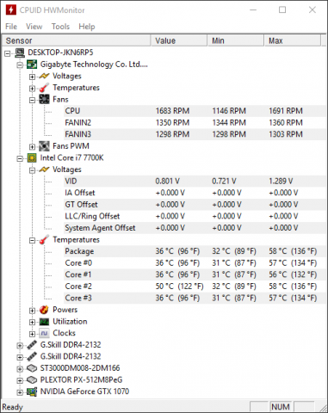Expand the Powers node
328x413 pixels.
click(32, 311)
